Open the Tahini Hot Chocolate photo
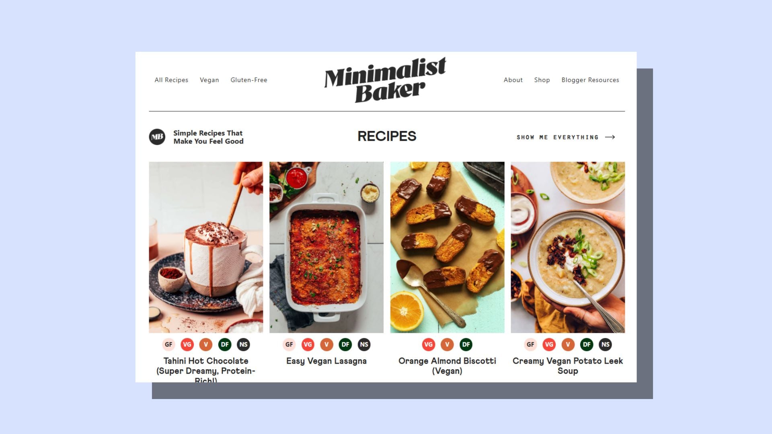This screenshot has height=434, width=772. click(x=206, y=247)
